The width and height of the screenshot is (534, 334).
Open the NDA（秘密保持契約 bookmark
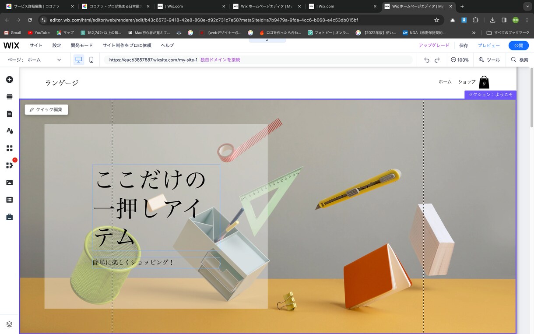click(x=425, y=33)
